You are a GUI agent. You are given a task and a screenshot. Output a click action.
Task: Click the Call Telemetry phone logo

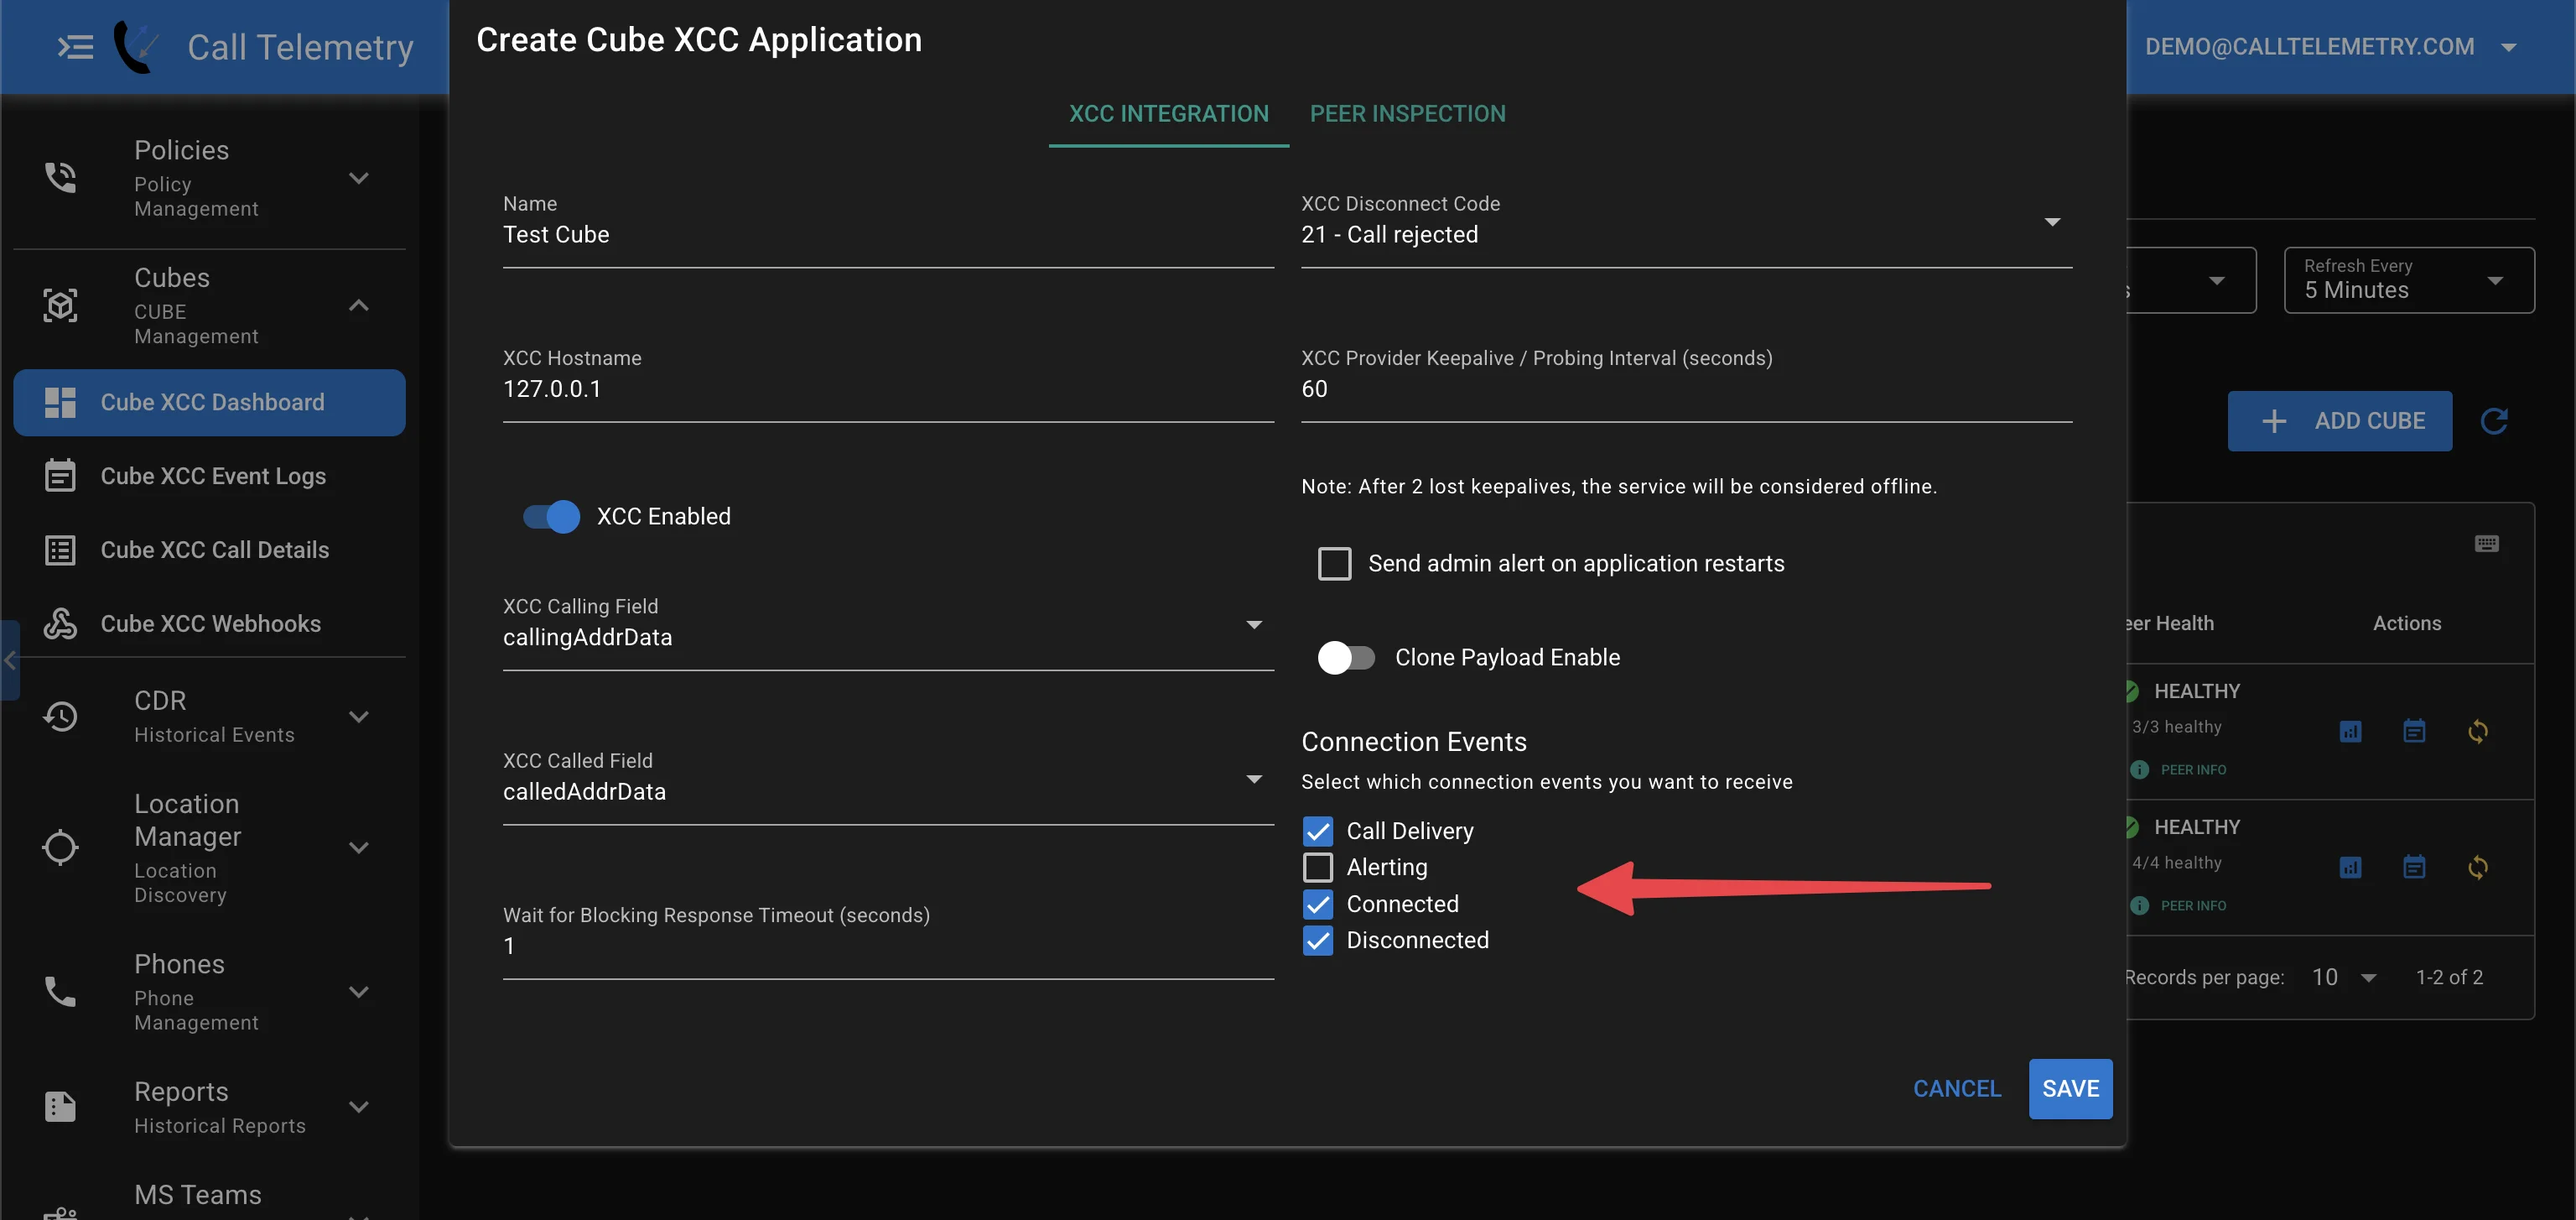tap(136, 47)
